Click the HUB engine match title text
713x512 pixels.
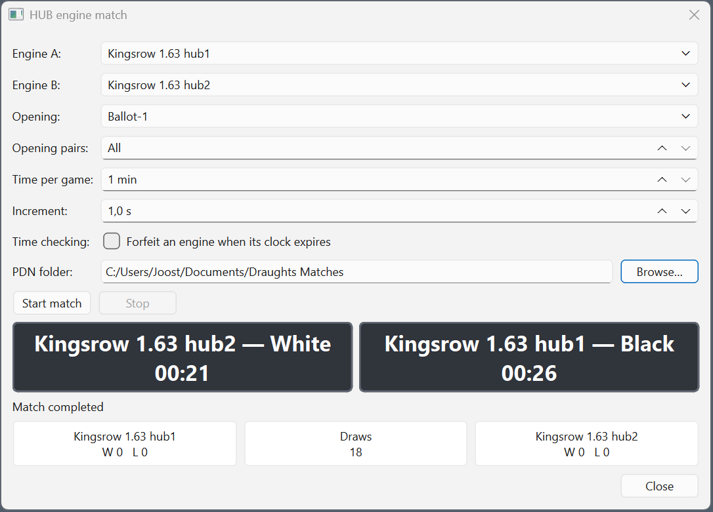coord(78,15)
